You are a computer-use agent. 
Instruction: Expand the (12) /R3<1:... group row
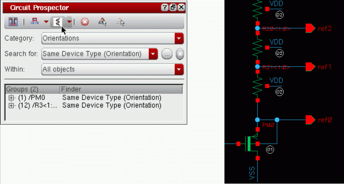click(11, 106)
